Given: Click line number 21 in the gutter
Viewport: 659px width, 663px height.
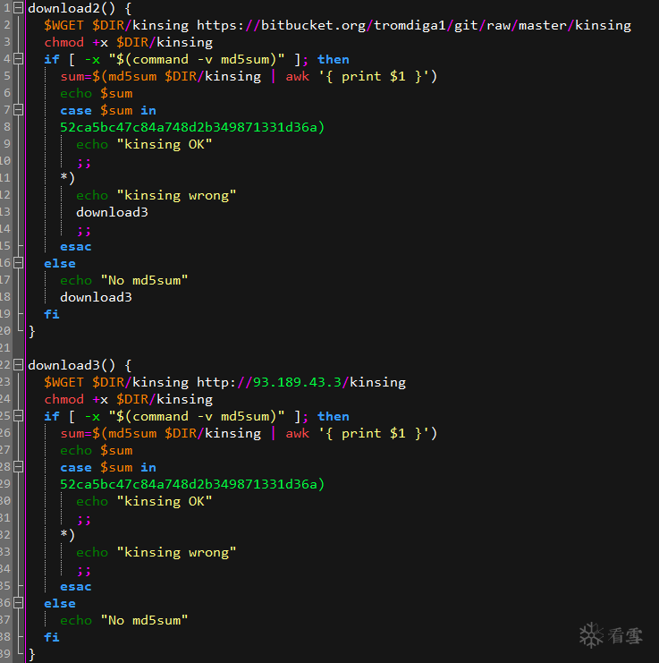Looking at the screenshot, I should [5, 347].
